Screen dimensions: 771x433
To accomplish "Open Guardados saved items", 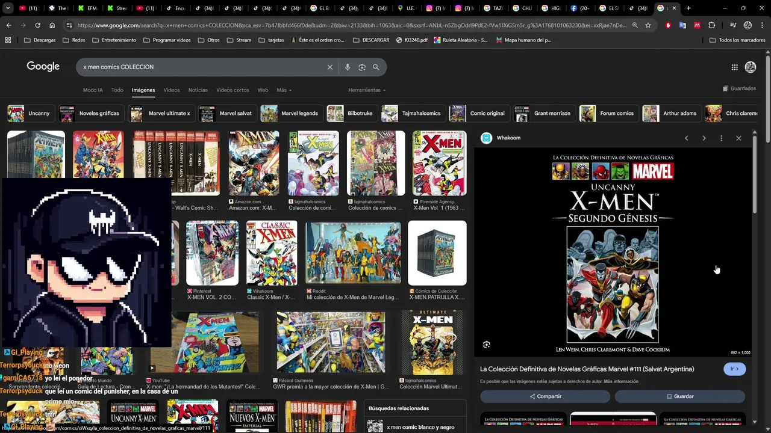I will pos(740,88).
